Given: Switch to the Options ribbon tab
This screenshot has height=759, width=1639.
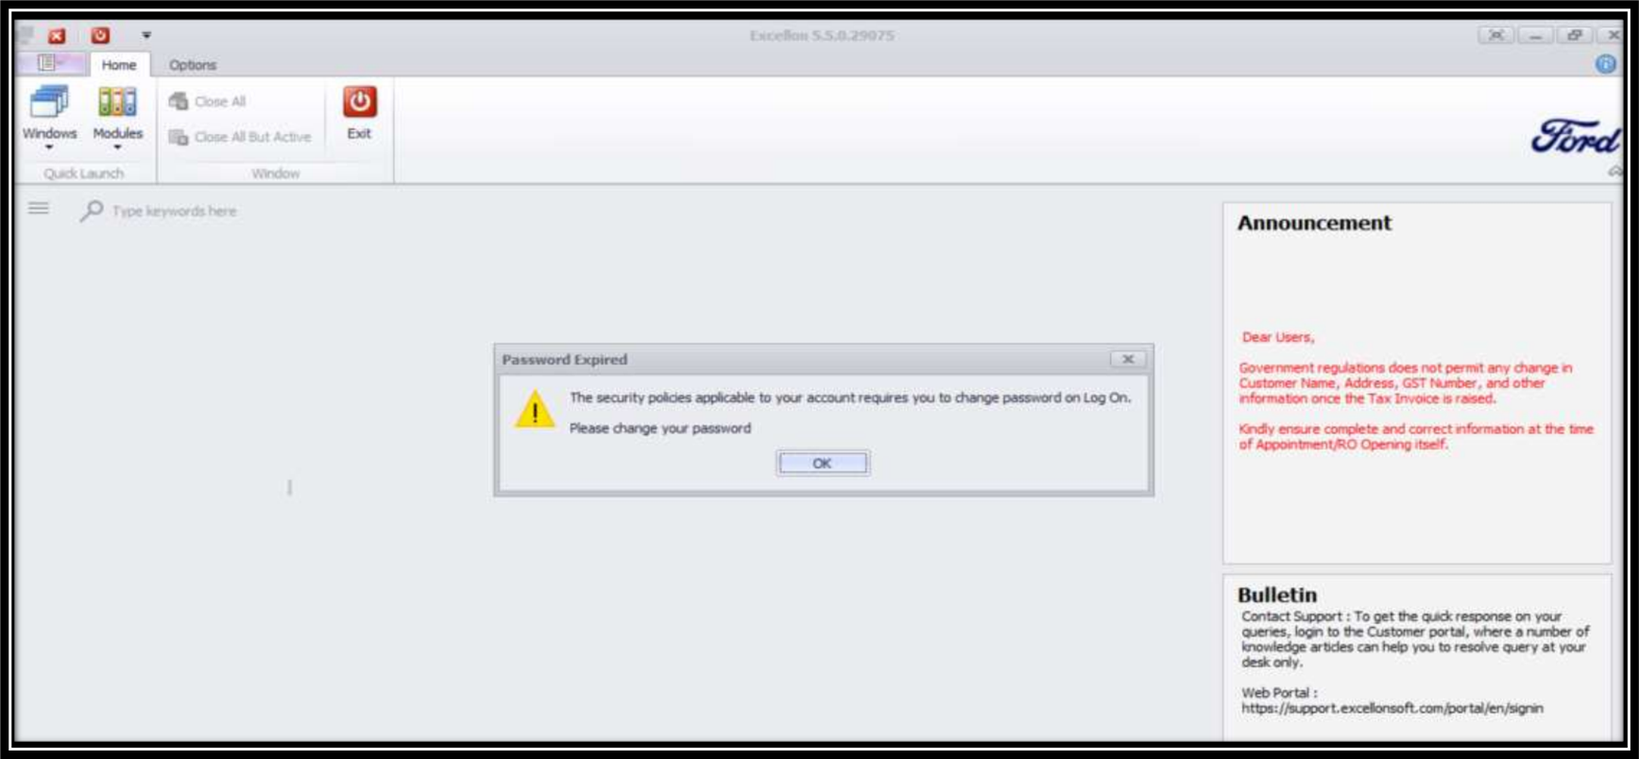Looking at the screenshot, I should tap(193, 64).
